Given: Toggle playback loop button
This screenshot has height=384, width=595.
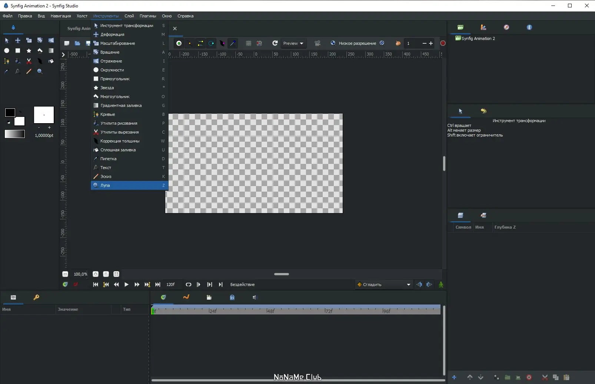Looking at the screenshot, I should click(x=188, y=284).
